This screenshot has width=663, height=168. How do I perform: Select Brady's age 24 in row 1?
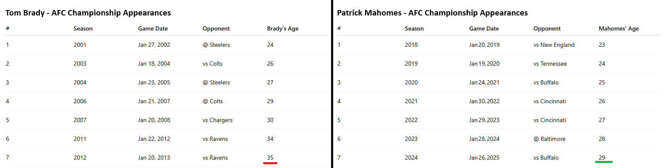270,45
